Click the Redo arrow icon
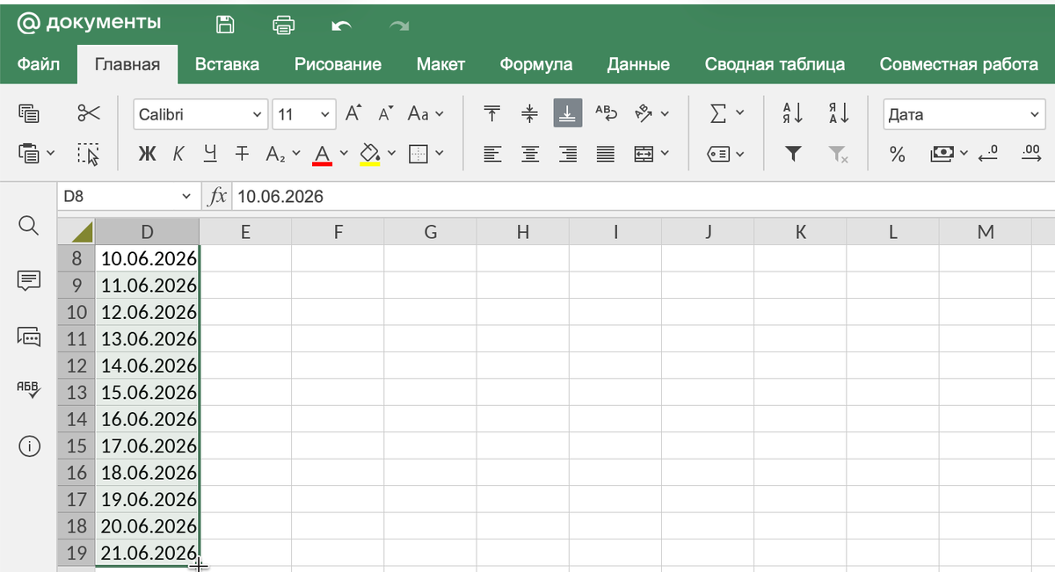This screenshot has width=1055, height=572. [399, 25]
